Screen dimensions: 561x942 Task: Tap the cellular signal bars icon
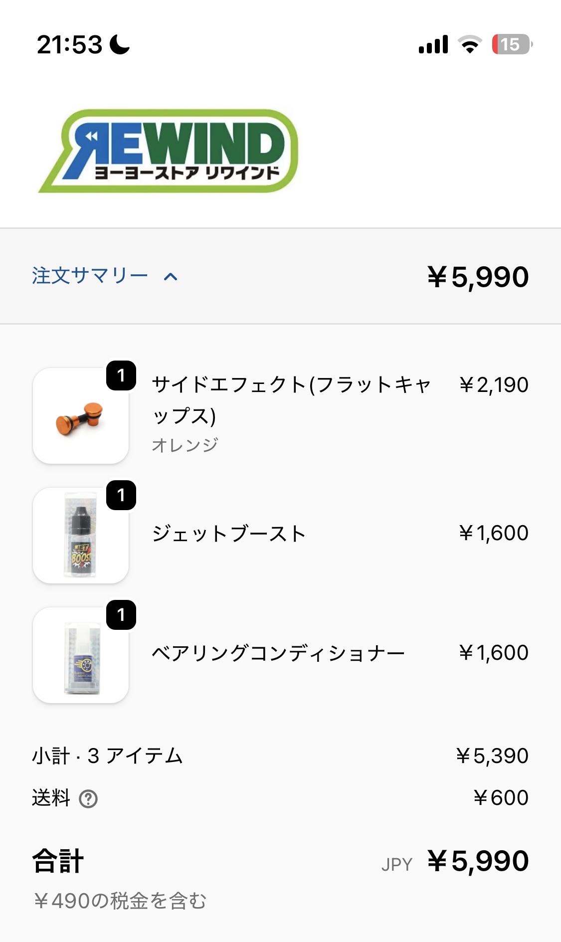[433, 44]
